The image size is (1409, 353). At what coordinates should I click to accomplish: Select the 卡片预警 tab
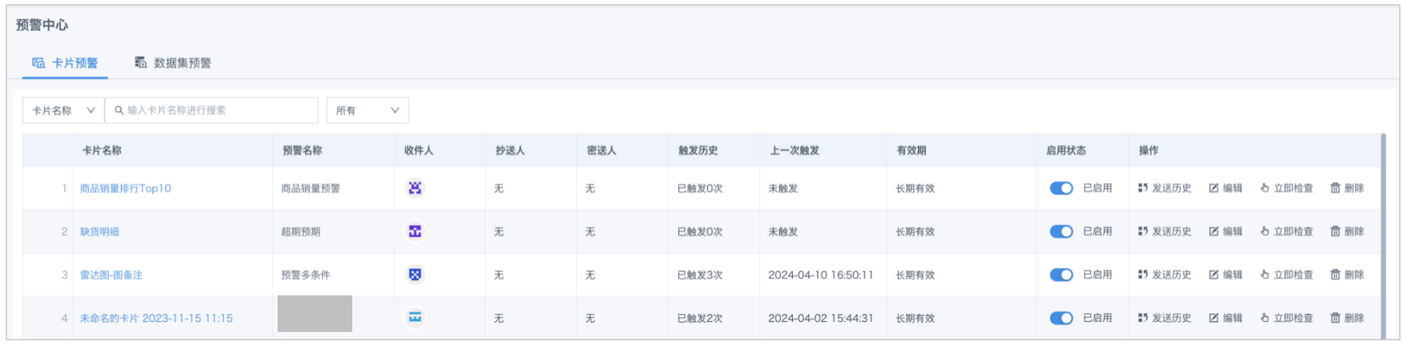66,63
